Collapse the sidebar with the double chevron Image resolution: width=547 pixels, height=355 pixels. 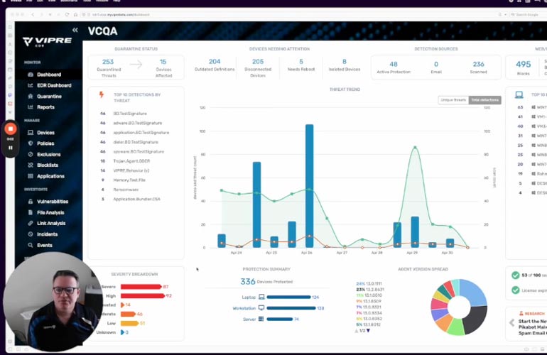coord(75,31)
